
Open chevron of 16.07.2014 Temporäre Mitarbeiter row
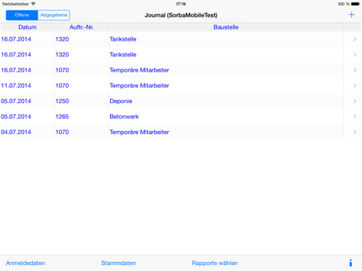[354, 70]
